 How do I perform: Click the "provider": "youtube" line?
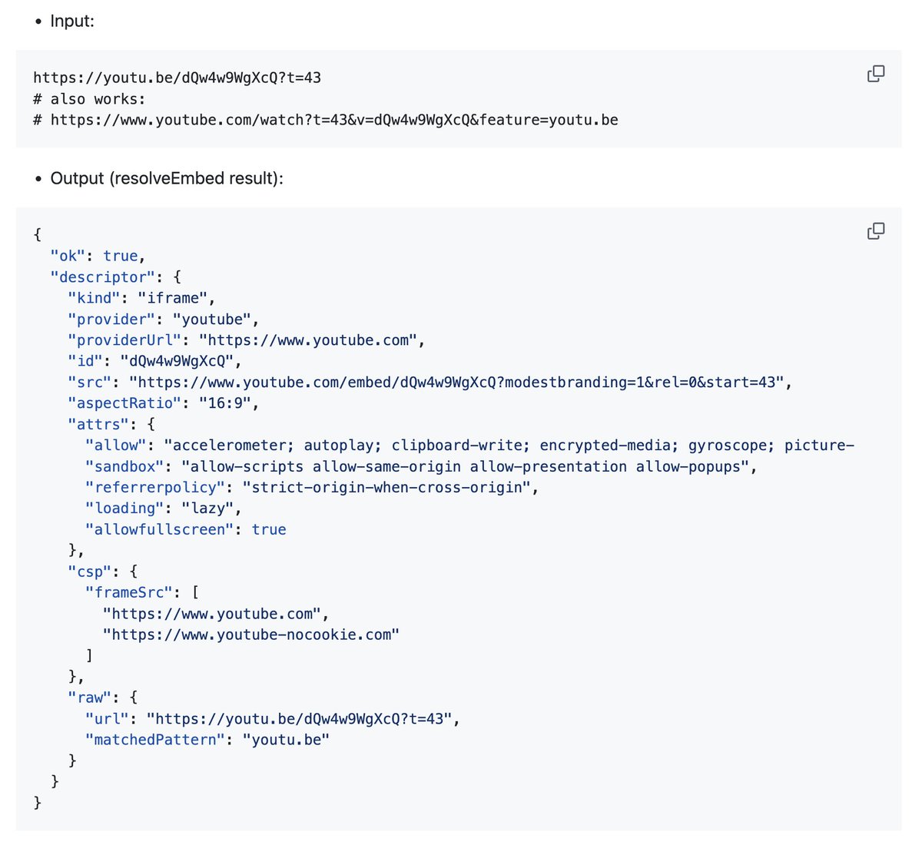point(164,320)
